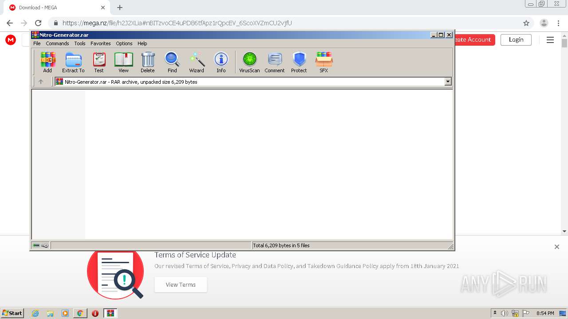Run the Test archive tool
Image resolution: width=568 pixels, height=319 pixels.
(x=99, y=62)
